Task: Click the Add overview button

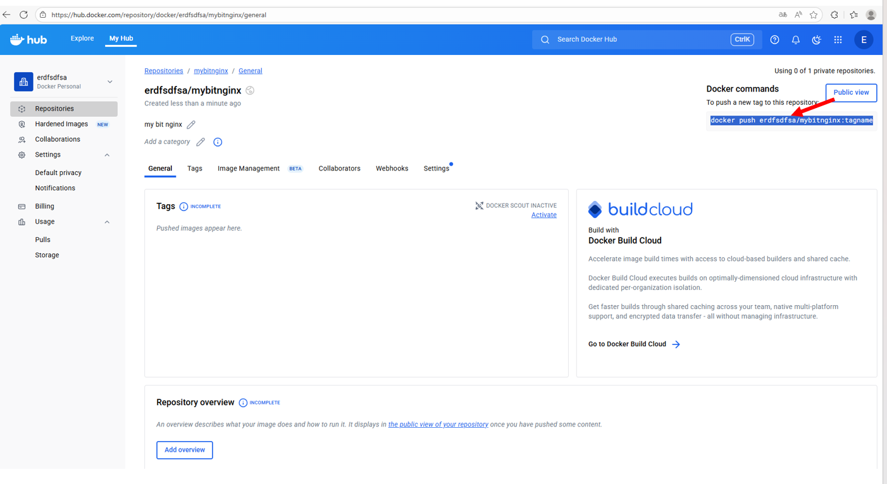Action: click(x=185, y=450)
